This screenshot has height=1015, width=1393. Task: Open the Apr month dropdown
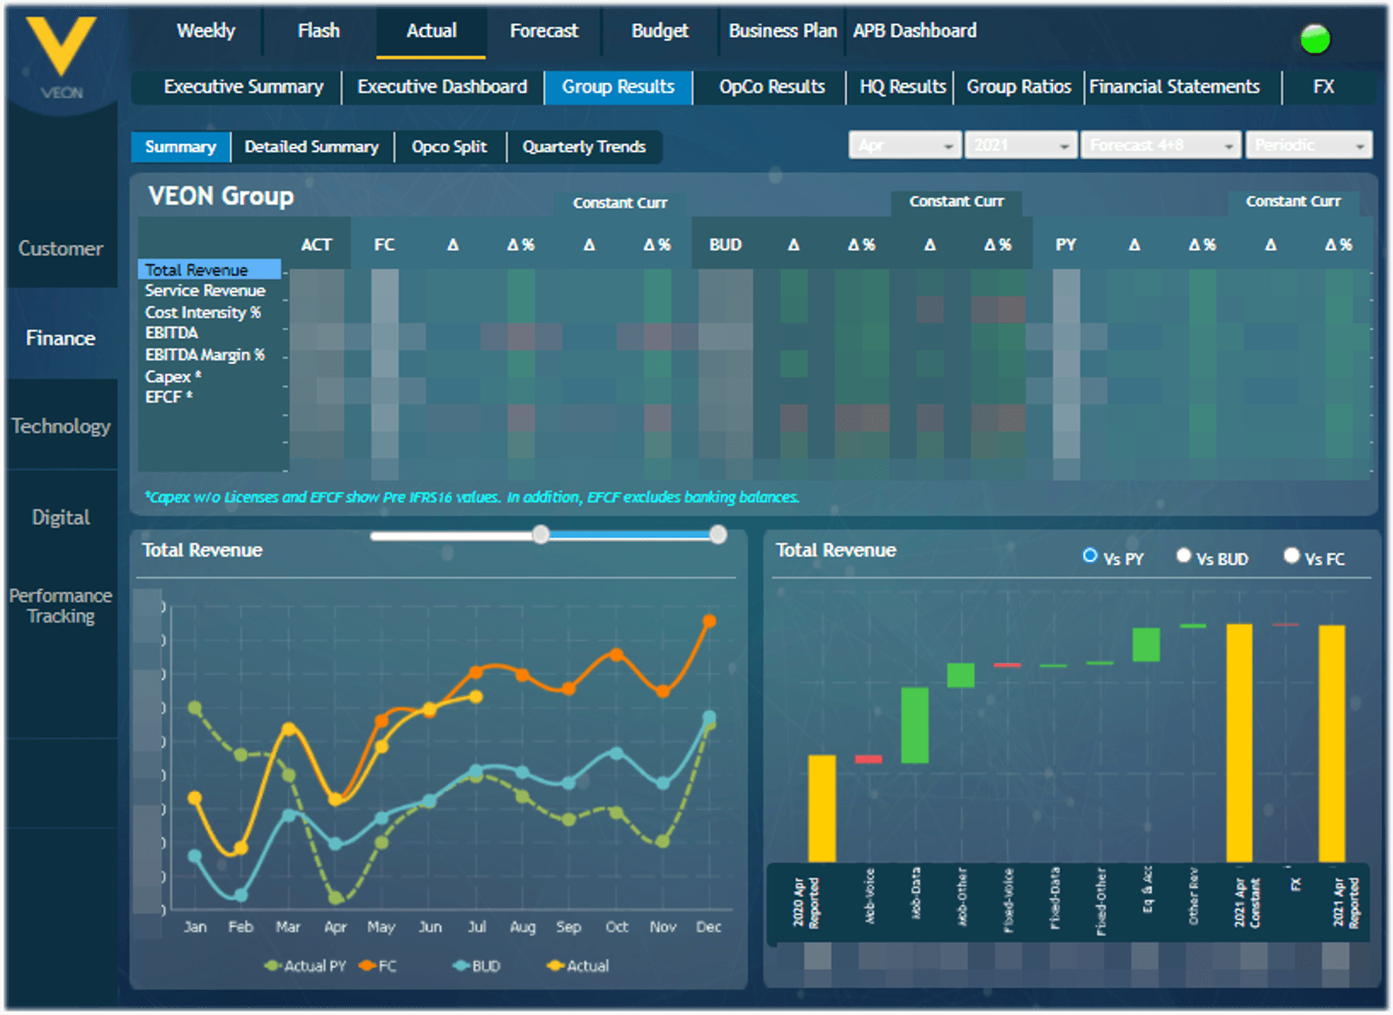point(904,145)
